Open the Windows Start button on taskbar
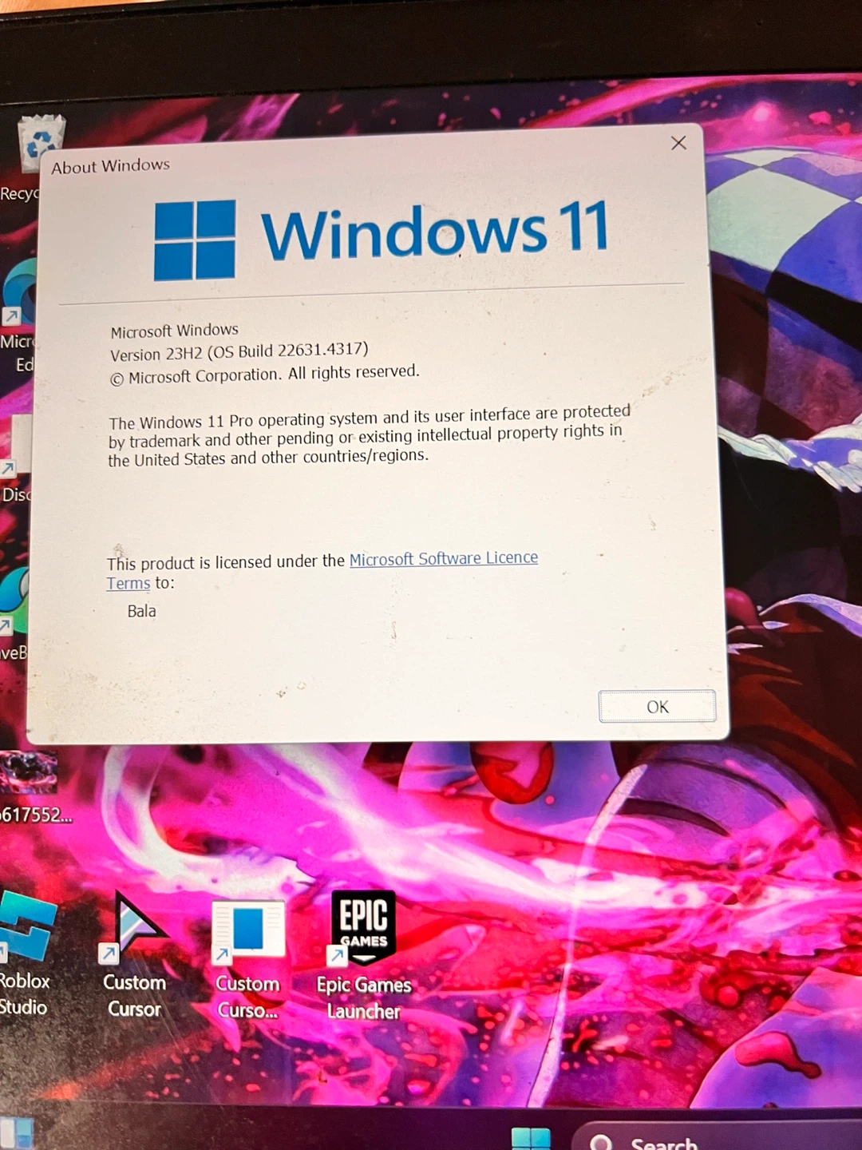Screen dimensions: 862x1150 click(x=530, y=1138)
